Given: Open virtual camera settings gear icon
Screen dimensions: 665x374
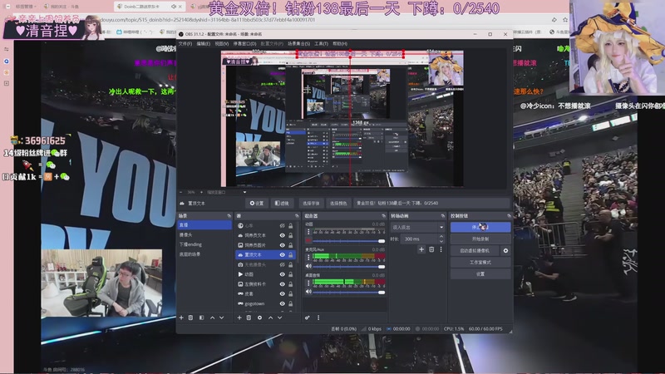Looking at the screenshot, I should [505, 251].
